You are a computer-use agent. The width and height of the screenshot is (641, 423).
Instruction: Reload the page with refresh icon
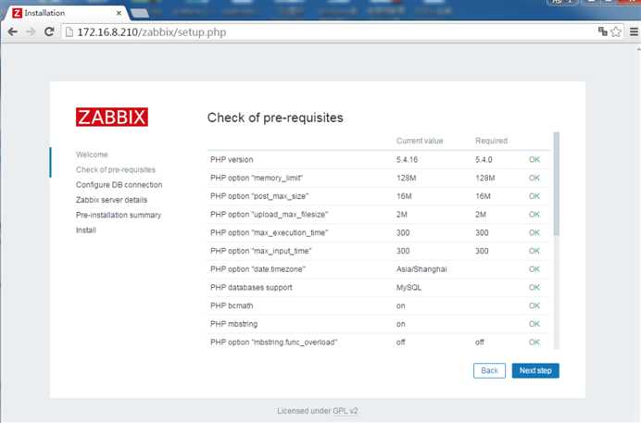[49, 31]
